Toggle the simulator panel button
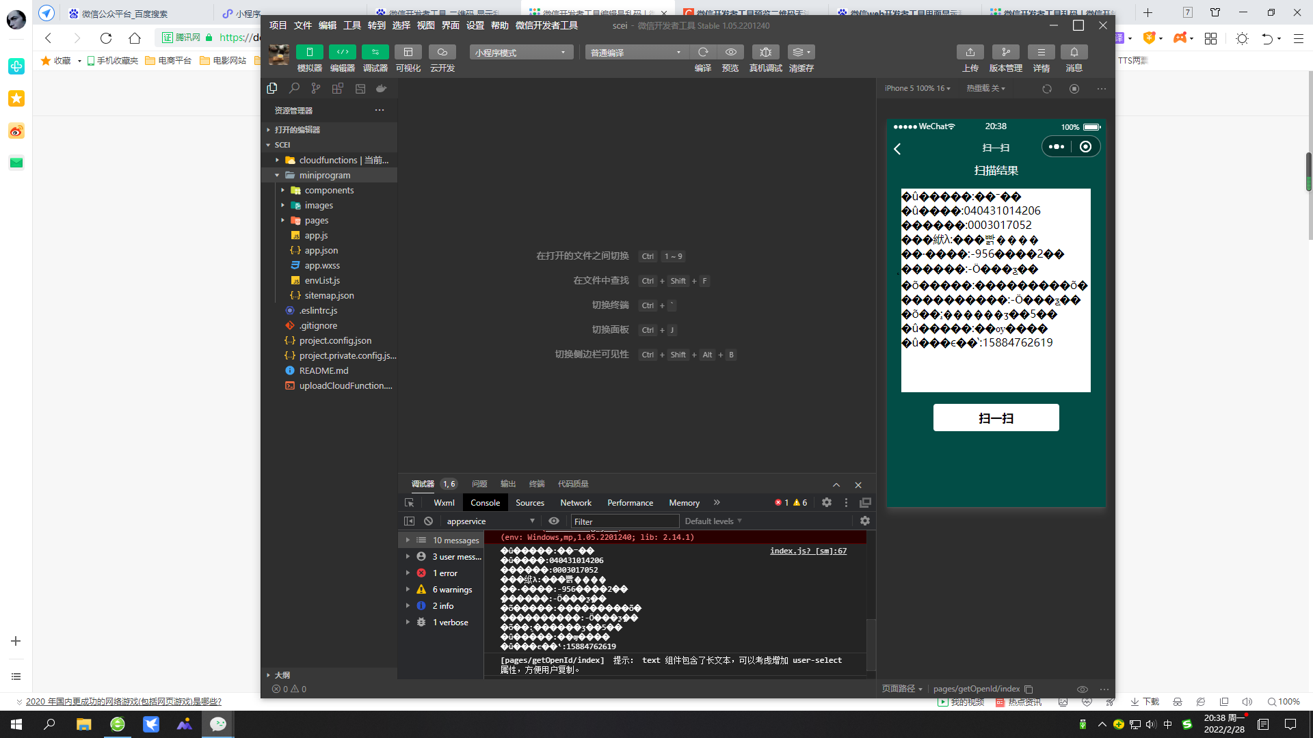 [309, 53]
